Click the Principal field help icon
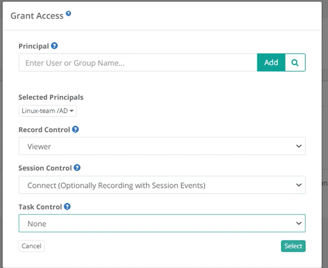 (54, 46)
